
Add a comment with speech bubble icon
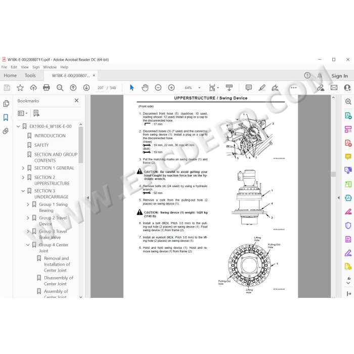[249, 87]
